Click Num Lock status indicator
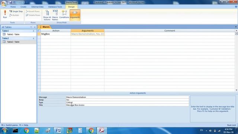This screenshot has width=238, height=134. (231, 125)
